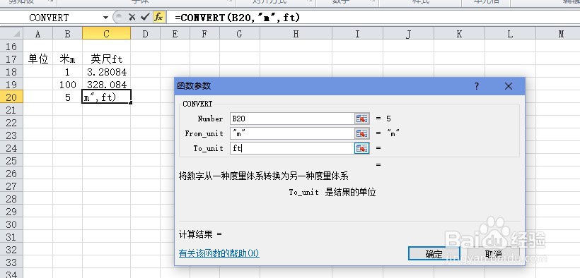Collapse dialog via Number range selector icon
This screenshot has width=580, height=278.
coord(361,119)
